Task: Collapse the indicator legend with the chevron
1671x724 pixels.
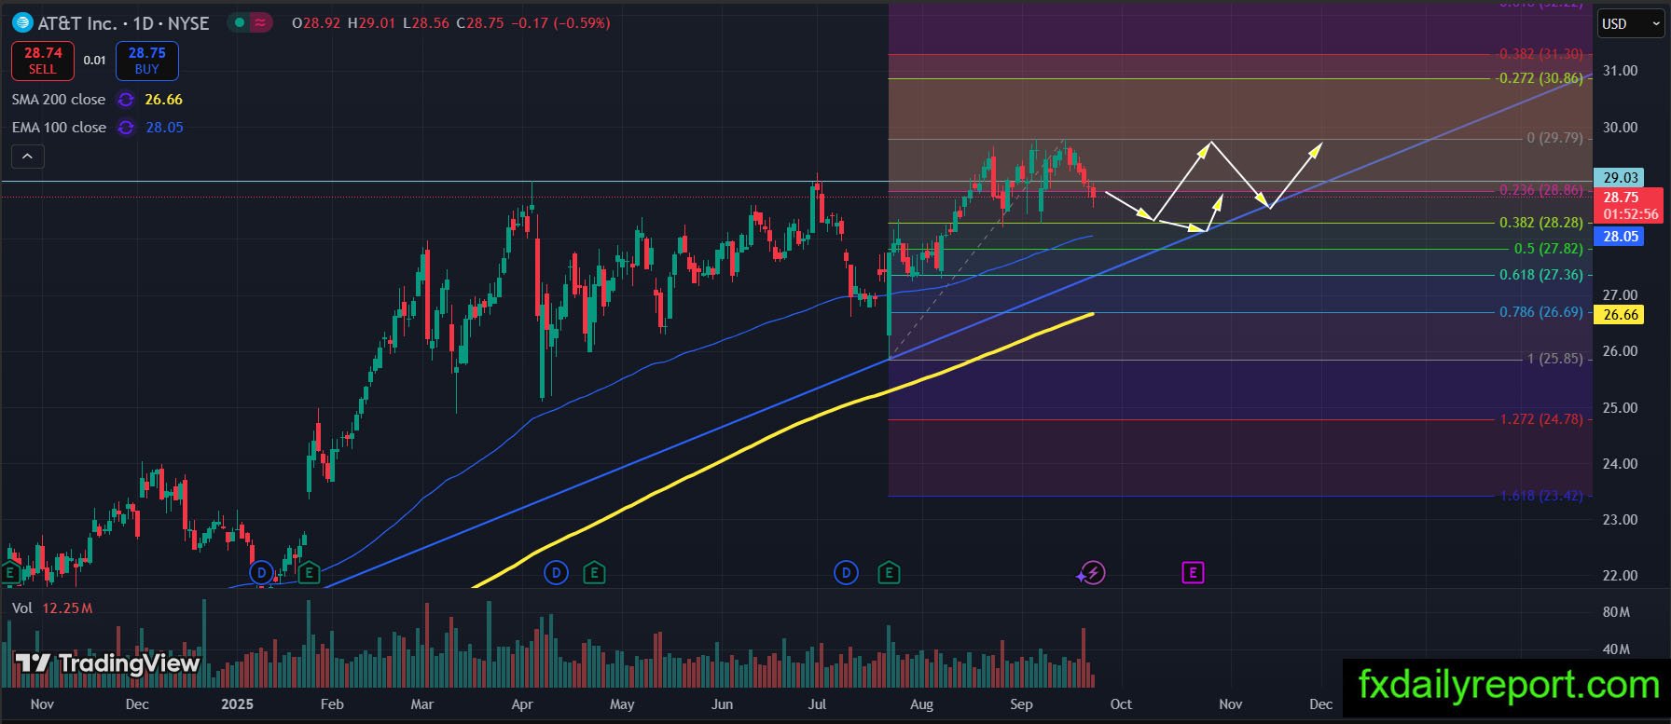Action: tap(27, 157)
